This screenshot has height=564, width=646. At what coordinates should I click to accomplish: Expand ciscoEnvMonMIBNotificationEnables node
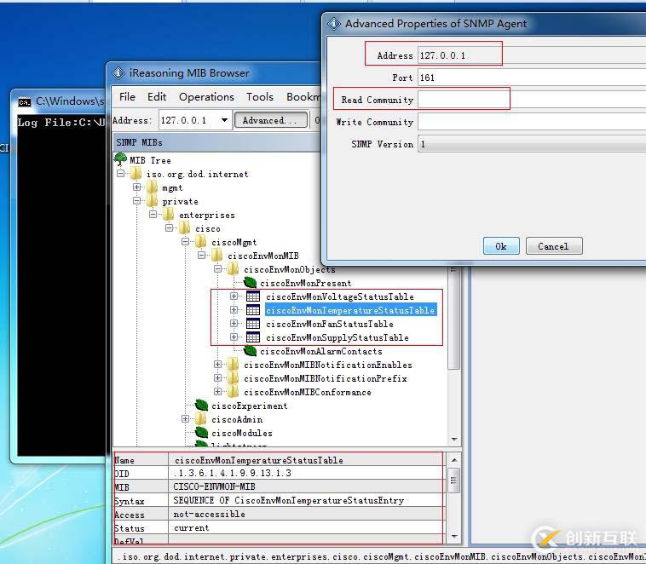coord(217,364)
